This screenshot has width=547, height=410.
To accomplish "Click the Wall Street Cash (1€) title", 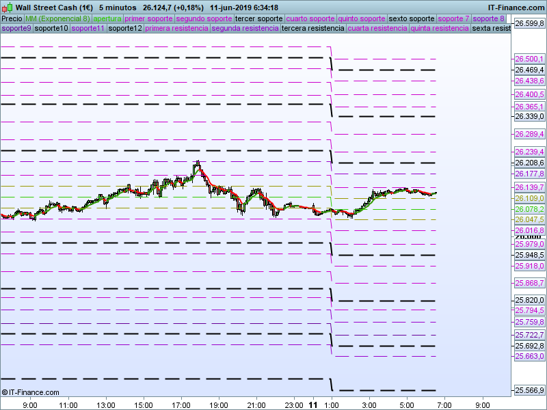I will click(x=54, y=8).
